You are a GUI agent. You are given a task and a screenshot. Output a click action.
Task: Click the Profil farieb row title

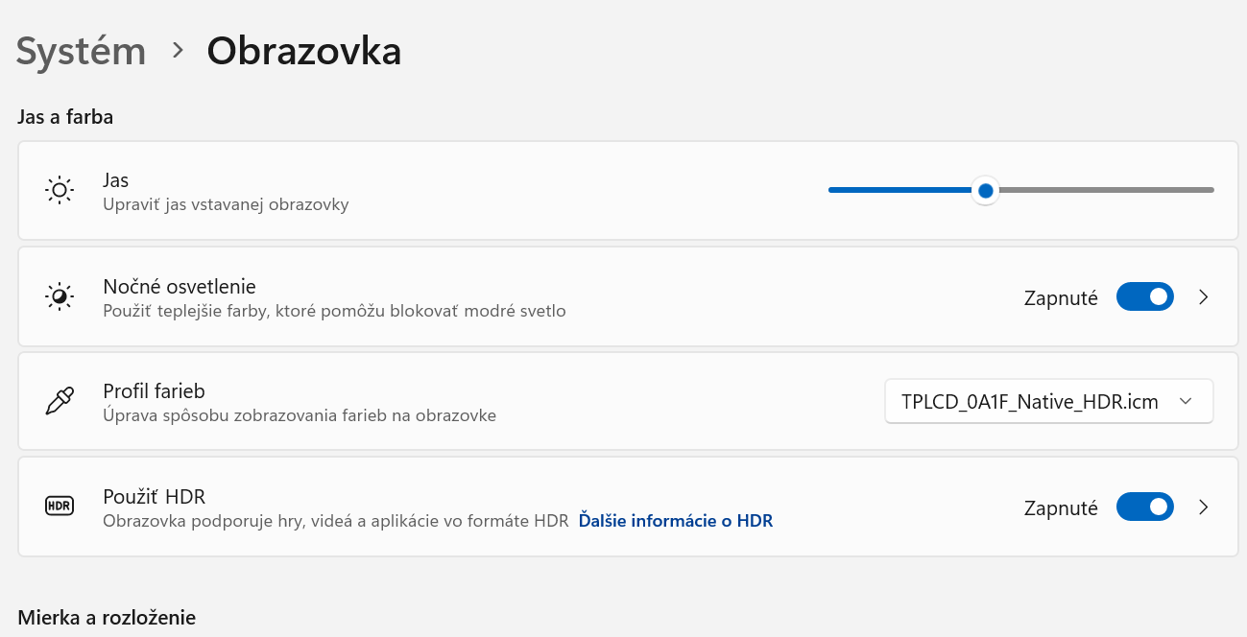[155, 390]
